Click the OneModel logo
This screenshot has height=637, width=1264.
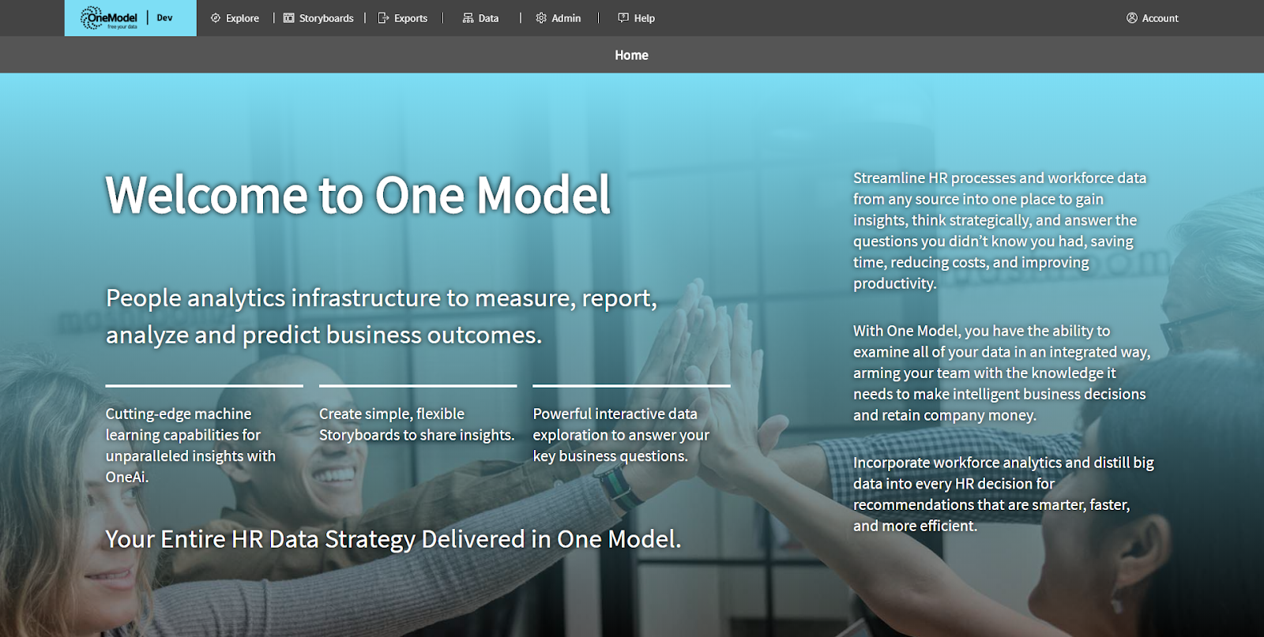tap(109, 18)
